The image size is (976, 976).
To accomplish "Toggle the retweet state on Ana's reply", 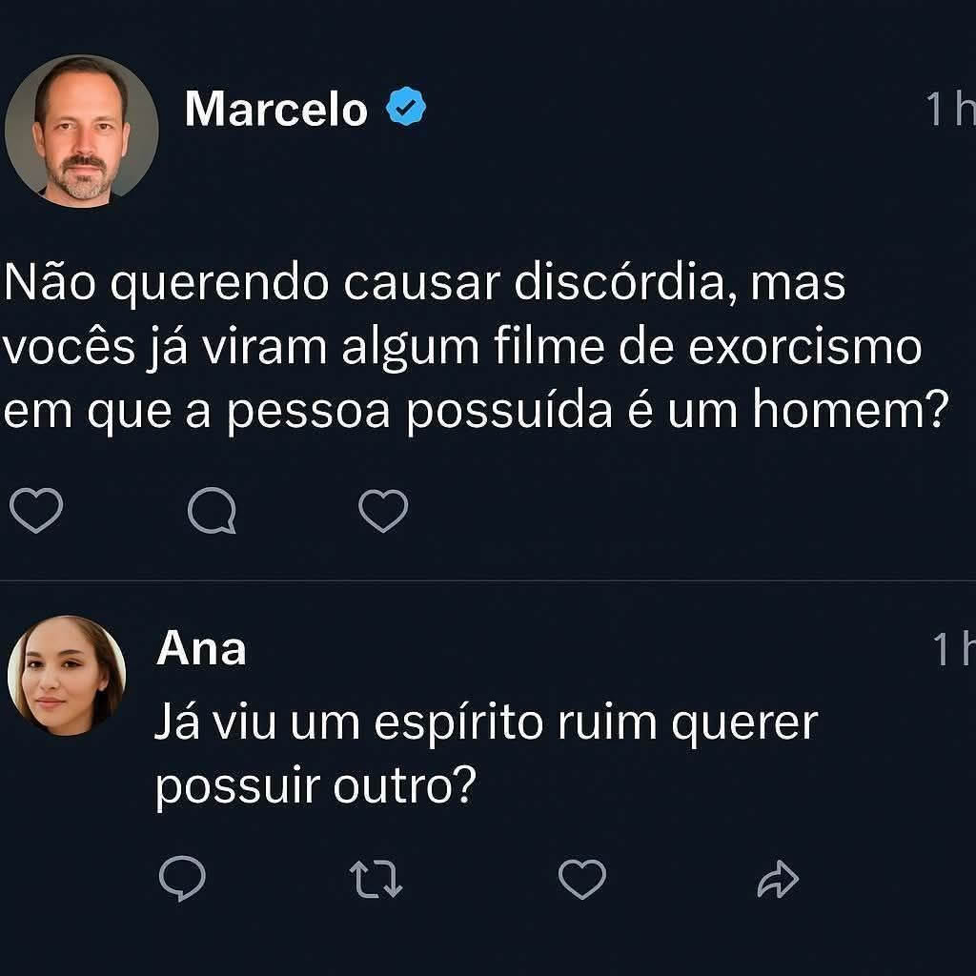I will point(376,878).
